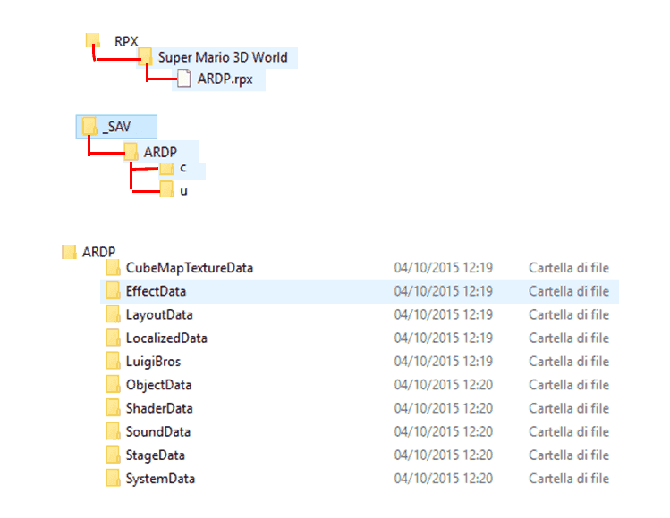670x518 pixels.
Task: Select the LayoutData folder name
Action: (x=159, y=315)
